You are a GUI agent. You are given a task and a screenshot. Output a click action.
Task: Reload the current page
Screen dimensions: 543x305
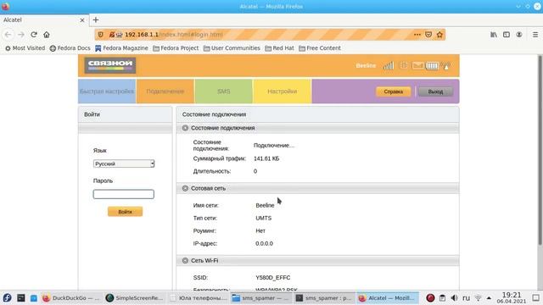34,35
